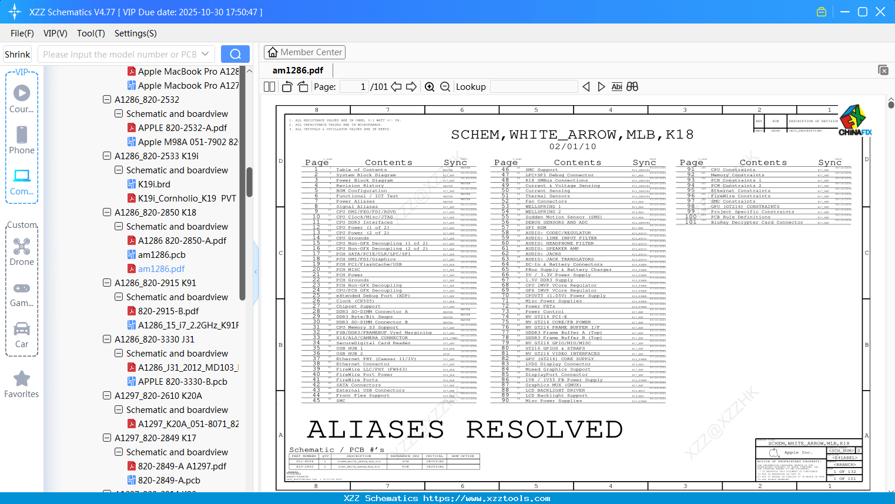Select am1286.pdf in the file tree
Screen dimensions: 895x504
point(161,269)
